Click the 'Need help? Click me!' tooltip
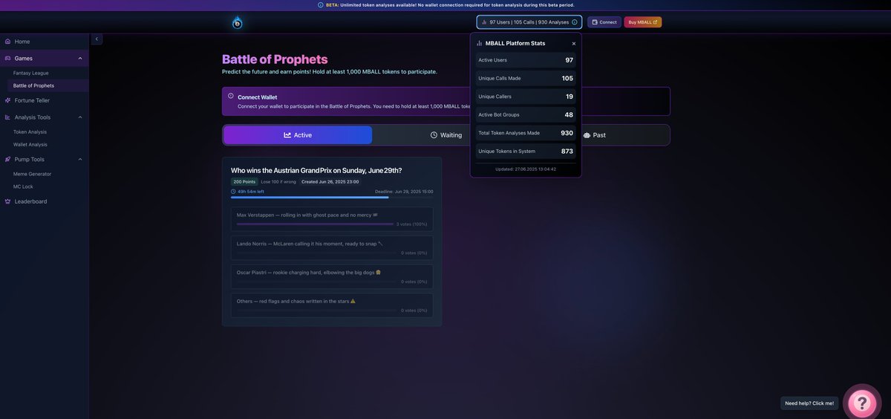 point(809,403)
